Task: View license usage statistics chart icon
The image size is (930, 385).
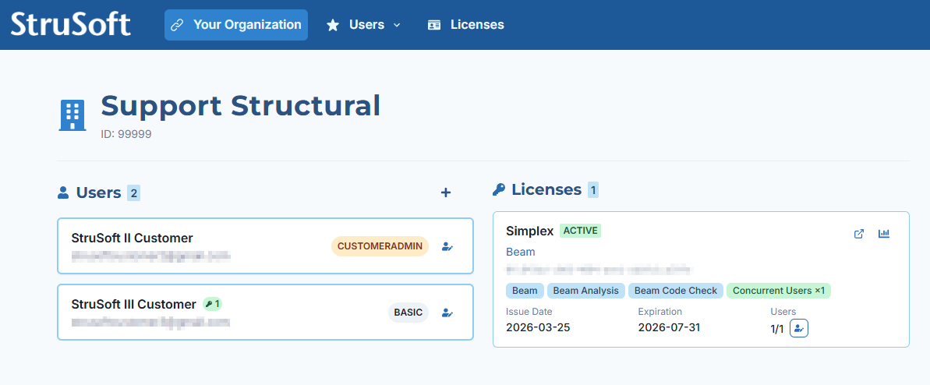Action: tap(884, 234)
